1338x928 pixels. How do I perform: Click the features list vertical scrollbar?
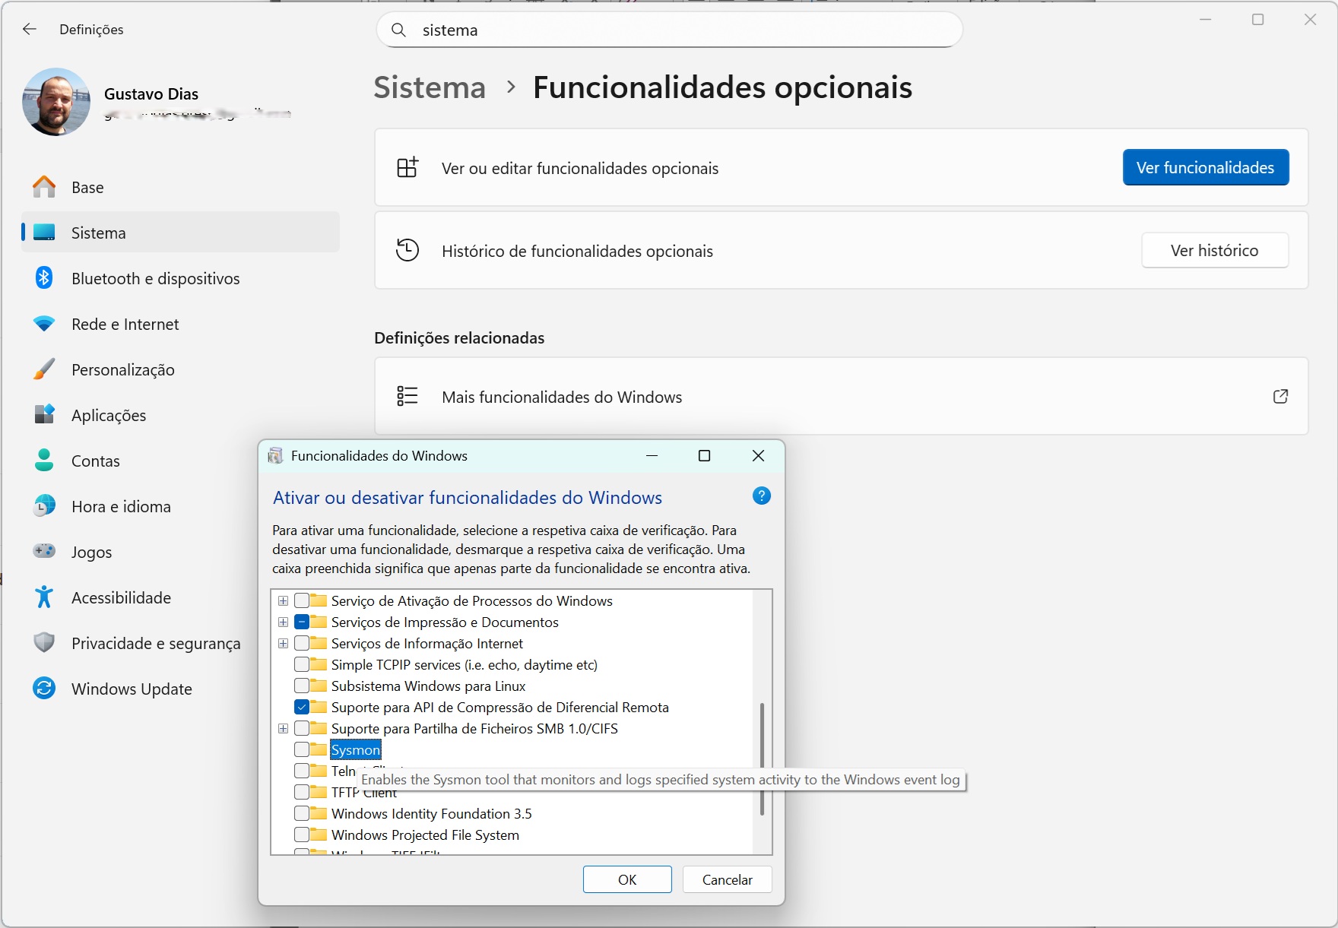(x=762, y=759)
